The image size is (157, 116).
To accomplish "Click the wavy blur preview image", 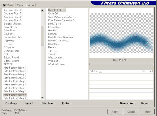I will click(x=122, y=33).
